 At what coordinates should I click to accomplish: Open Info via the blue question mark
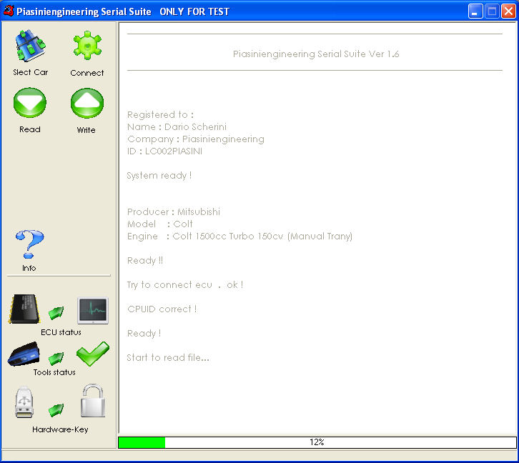(x=29, y=244)
